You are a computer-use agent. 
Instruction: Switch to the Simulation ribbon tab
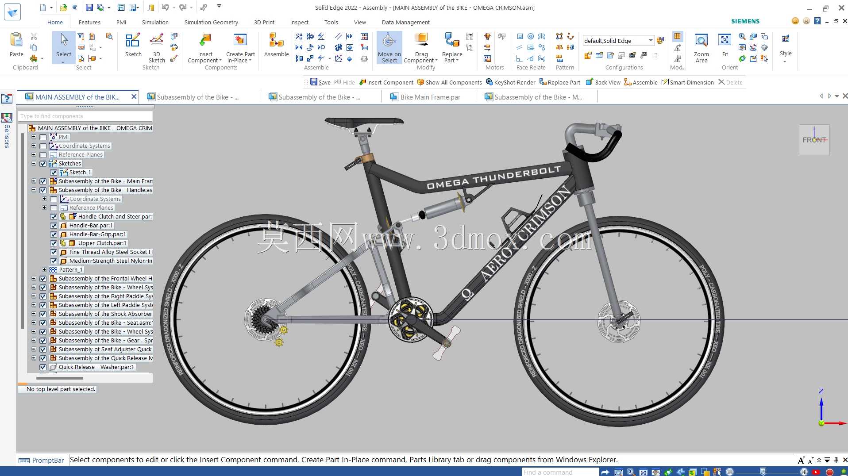155,22
